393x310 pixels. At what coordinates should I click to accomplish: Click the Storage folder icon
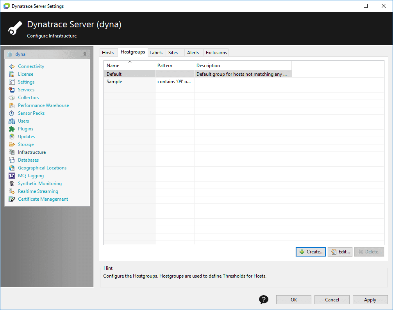point(12,144)
